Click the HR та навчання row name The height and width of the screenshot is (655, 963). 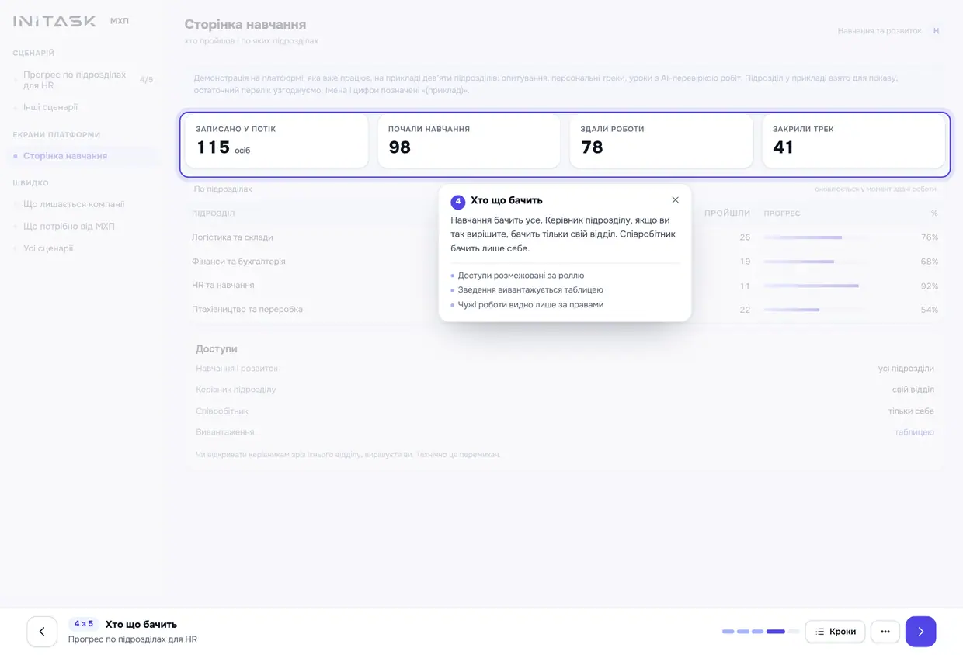tap(223, 286)
